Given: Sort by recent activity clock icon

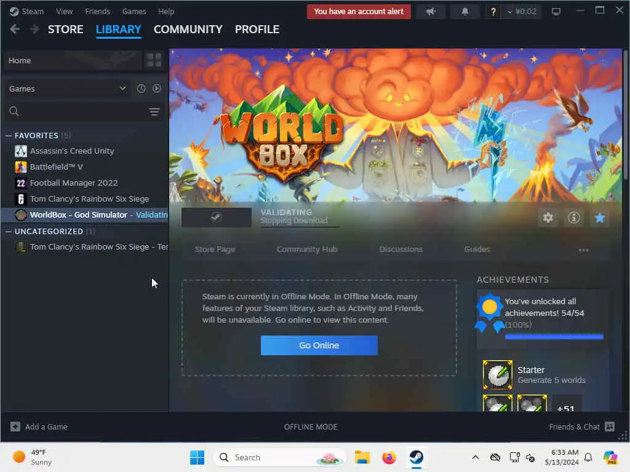Looking at the screenshot, I should pyautogui.click(x=141, y=88).
